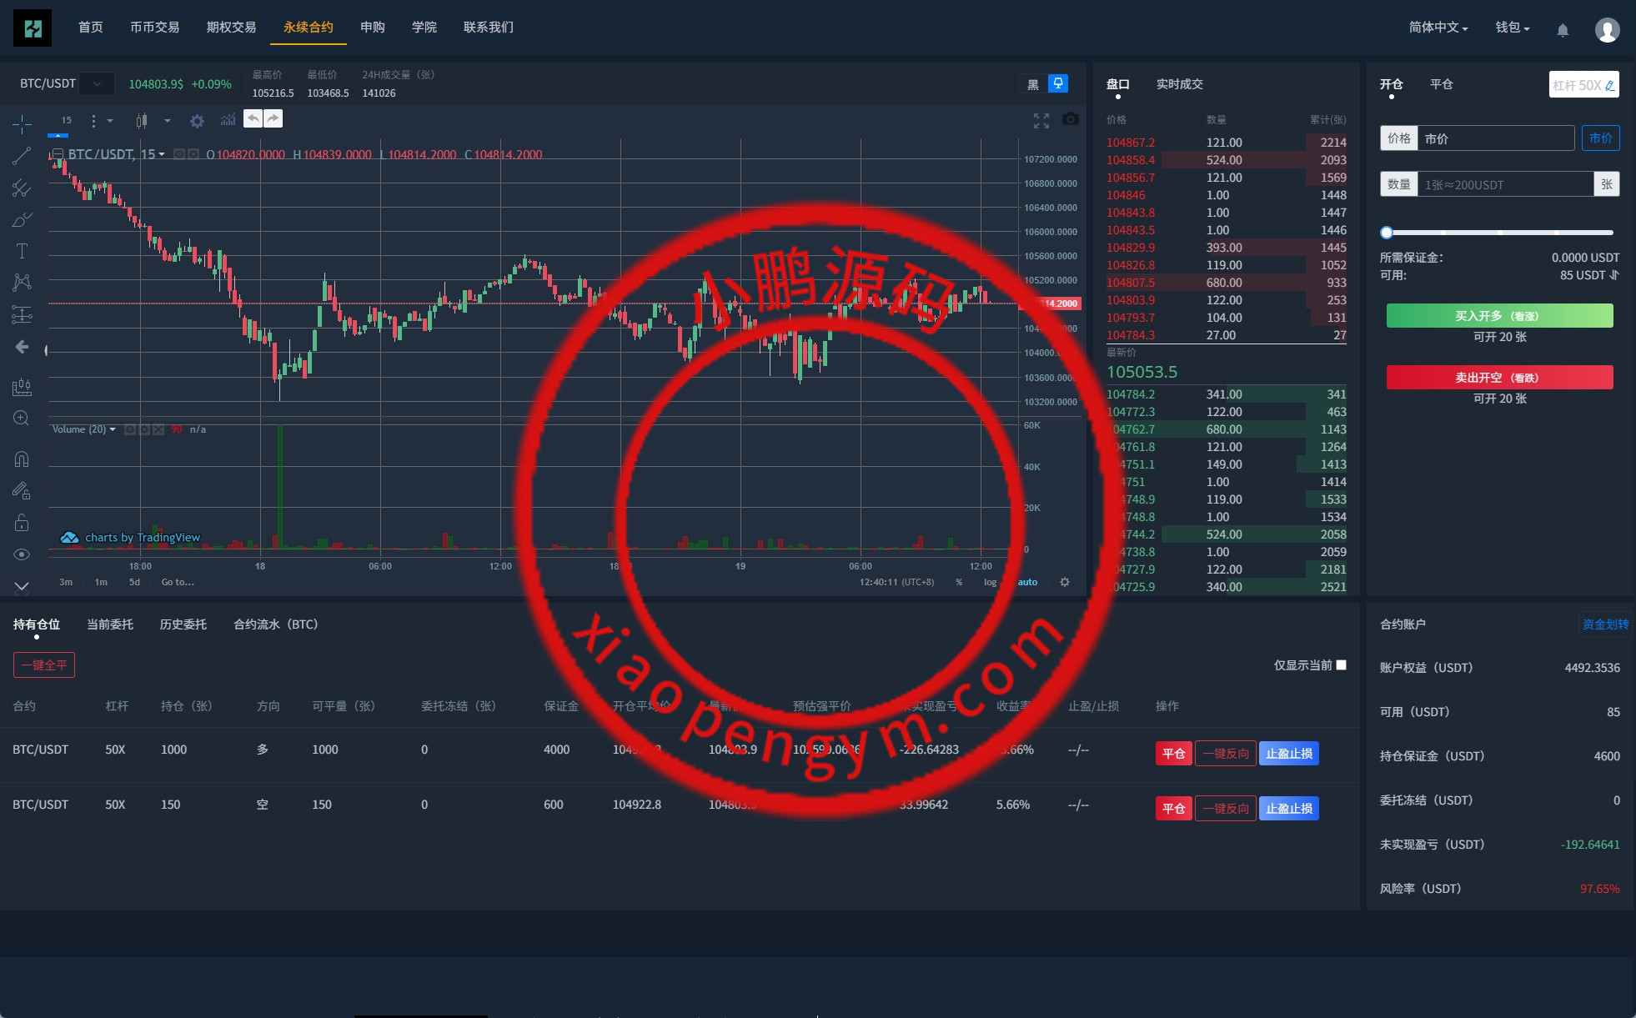Click 卖出开空 sell short button

click(1499, 378)
